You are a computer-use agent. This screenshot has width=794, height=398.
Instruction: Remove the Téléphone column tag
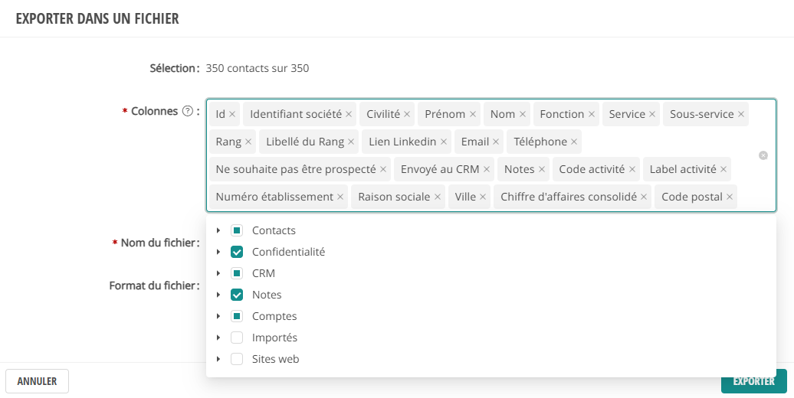click(x=574, y=142)
